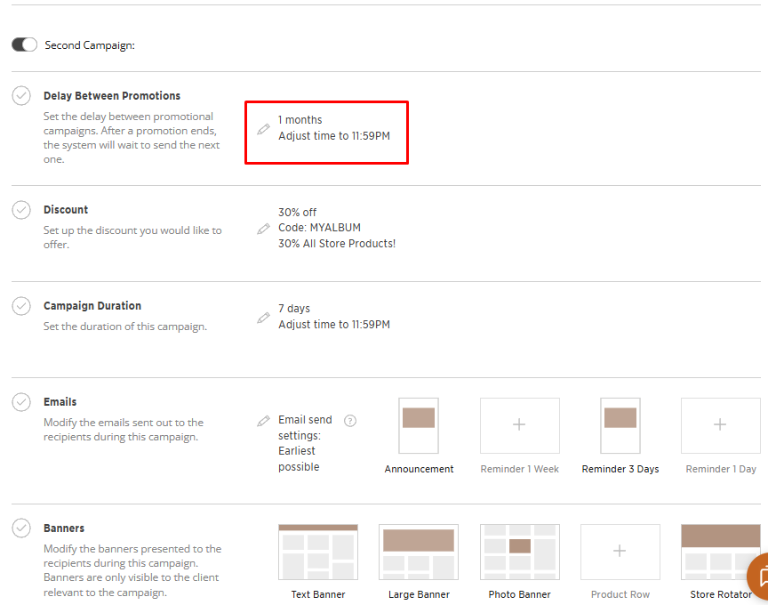Open the Reminder 3 Days email template
This screenshot has height=605, width=768.
coord(620,426)
